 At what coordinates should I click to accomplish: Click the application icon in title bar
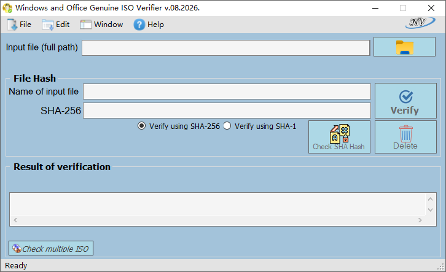(x=7, y=8)
